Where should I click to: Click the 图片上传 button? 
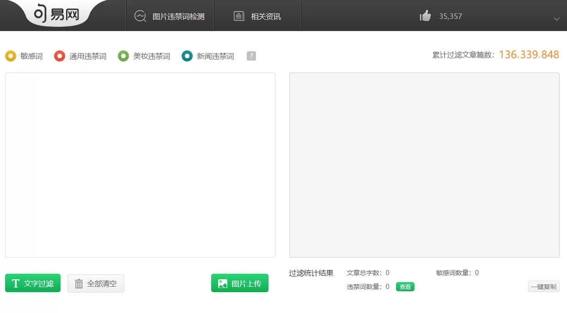click(x=240, y=283)
